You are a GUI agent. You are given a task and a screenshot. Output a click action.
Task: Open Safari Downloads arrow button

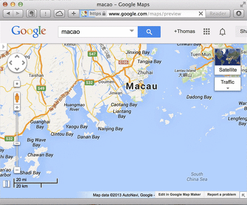(x=239, y=14)
